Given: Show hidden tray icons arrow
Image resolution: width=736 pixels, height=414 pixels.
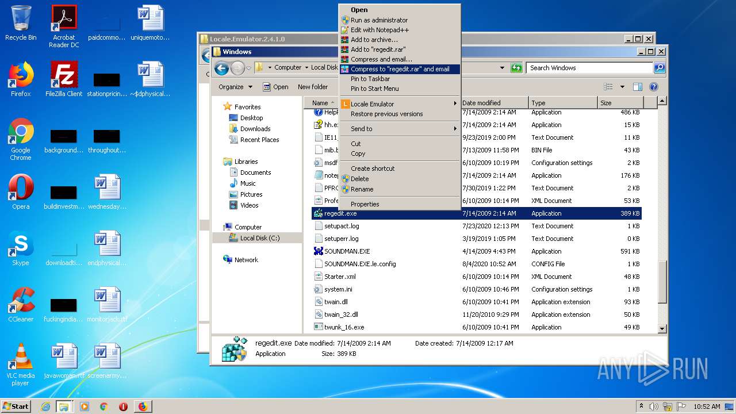Looking at the screenshot, I should pyautogui.click(x=641, y=406).
